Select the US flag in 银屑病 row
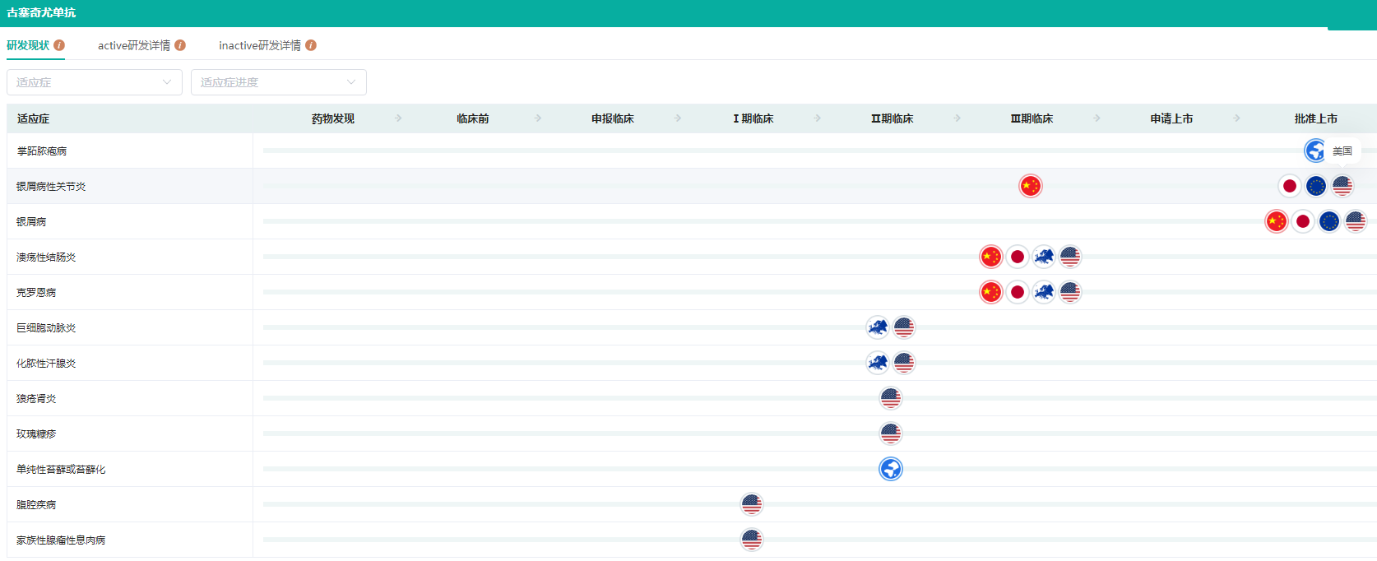The image size is (1377, 561). 1355,221
